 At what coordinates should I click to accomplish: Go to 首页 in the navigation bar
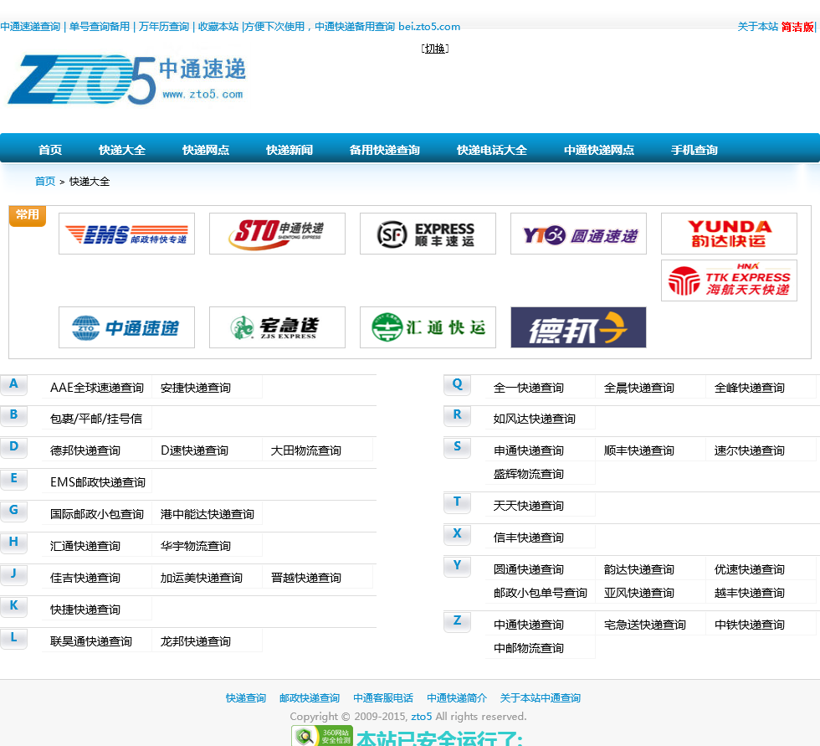pyautogui.click(x=50, y=150)
